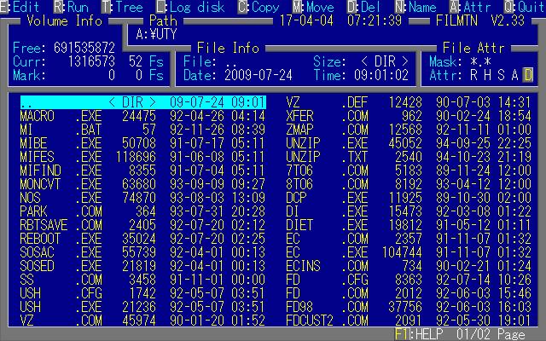The width and height of the screenshot is (546, 341).
Task: Select the XFER .COM file row
Action: coord(409,116)
